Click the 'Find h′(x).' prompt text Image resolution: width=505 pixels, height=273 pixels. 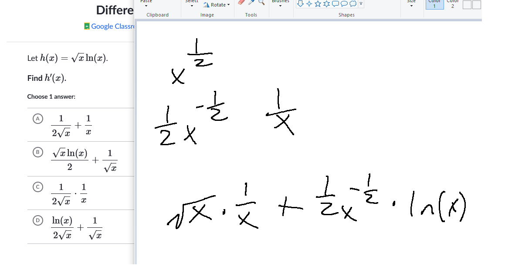47,78
